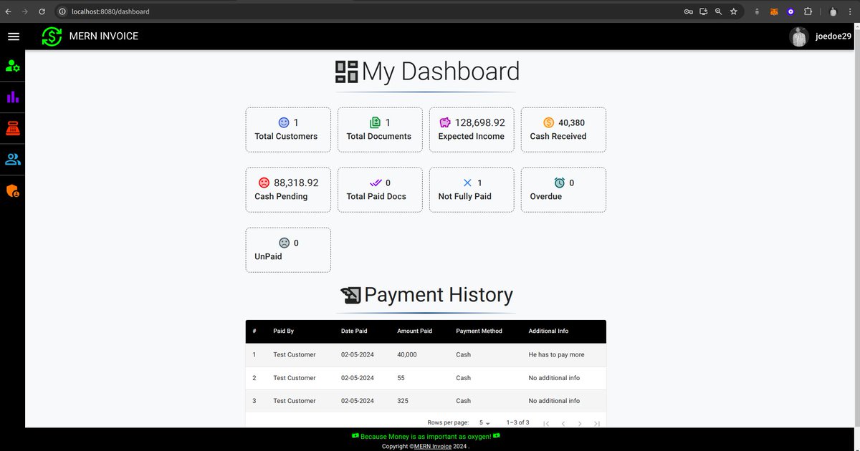Click the browser address bar

point(215,11)
